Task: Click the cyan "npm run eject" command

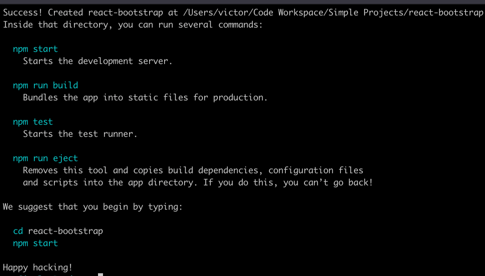Action: click(x=45, y=158)
